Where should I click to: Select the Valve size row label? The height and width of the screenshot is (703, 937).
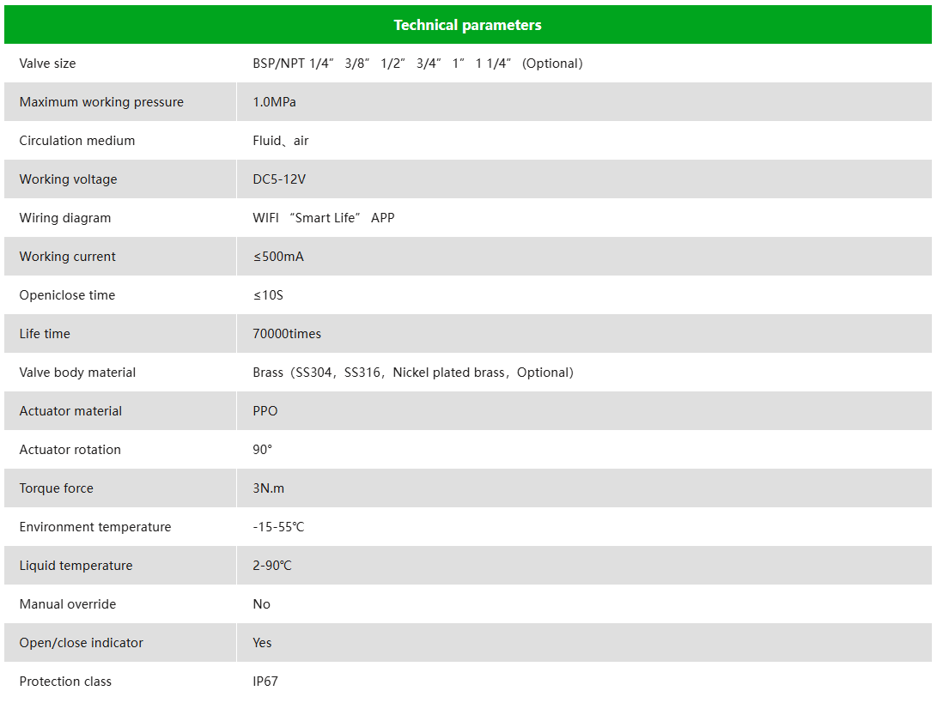point(48,64)
